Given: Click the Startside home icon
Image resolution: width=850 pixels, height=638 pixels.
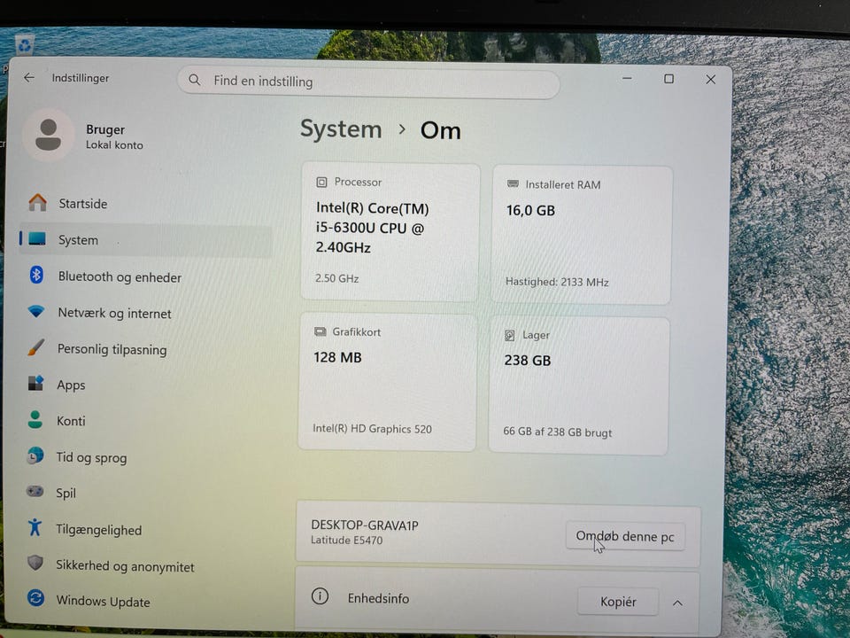Looking at the screenshot, I should tap(37, 203).
